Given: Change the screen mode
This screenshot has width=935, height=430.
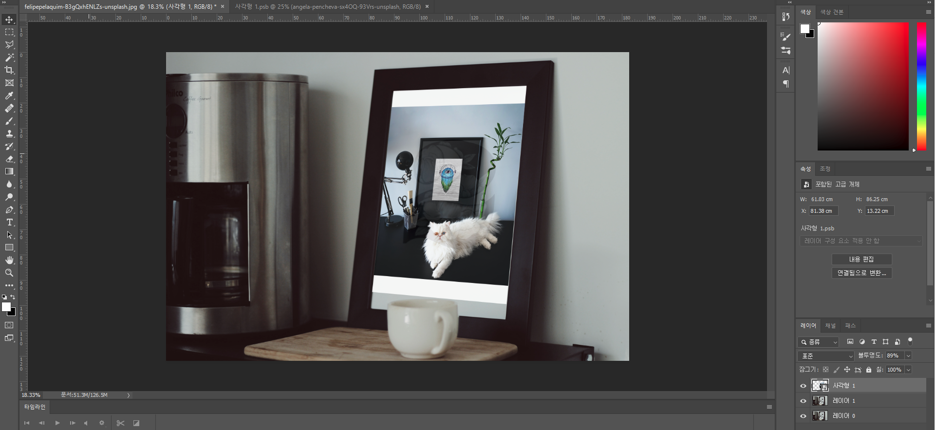Looking at the screenshot, I should 9,337.
